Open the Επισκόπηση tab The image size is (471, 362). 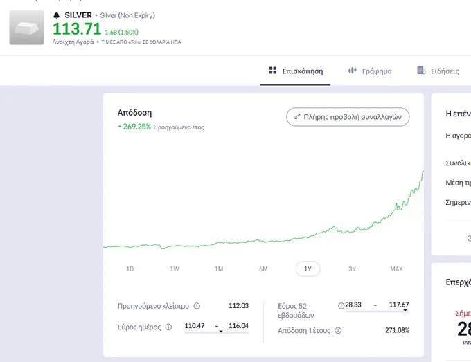295,71
